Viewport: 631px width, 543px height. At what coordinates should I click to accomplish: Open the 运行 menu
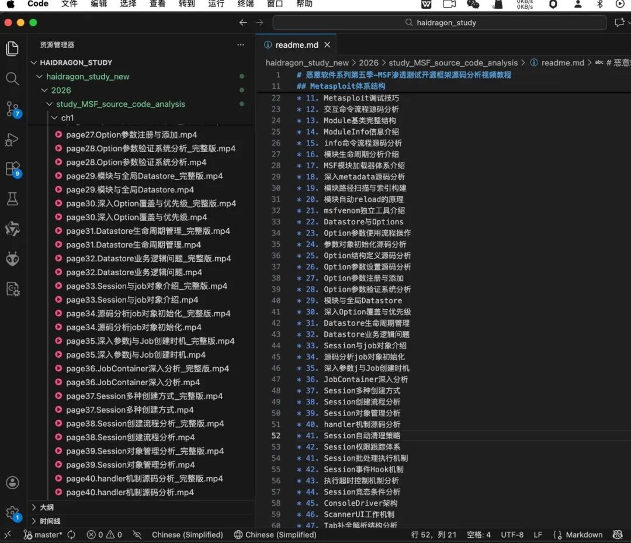[216, 4]
